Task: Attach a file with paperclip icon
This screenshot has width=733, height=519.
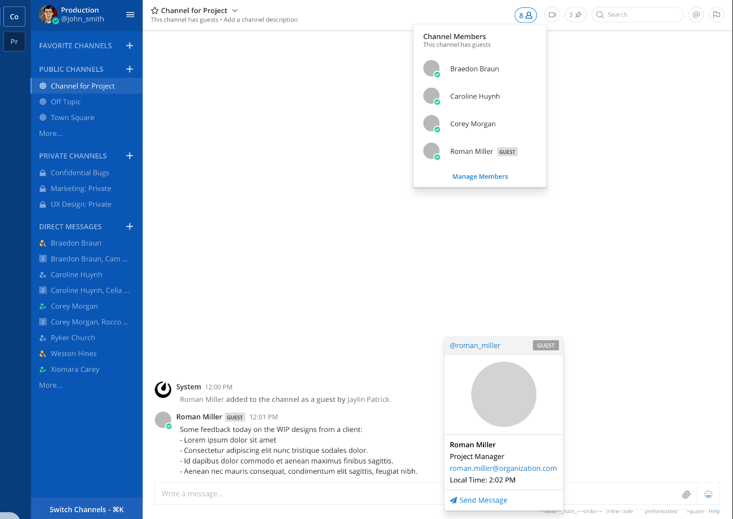Action: pos(687,494)
